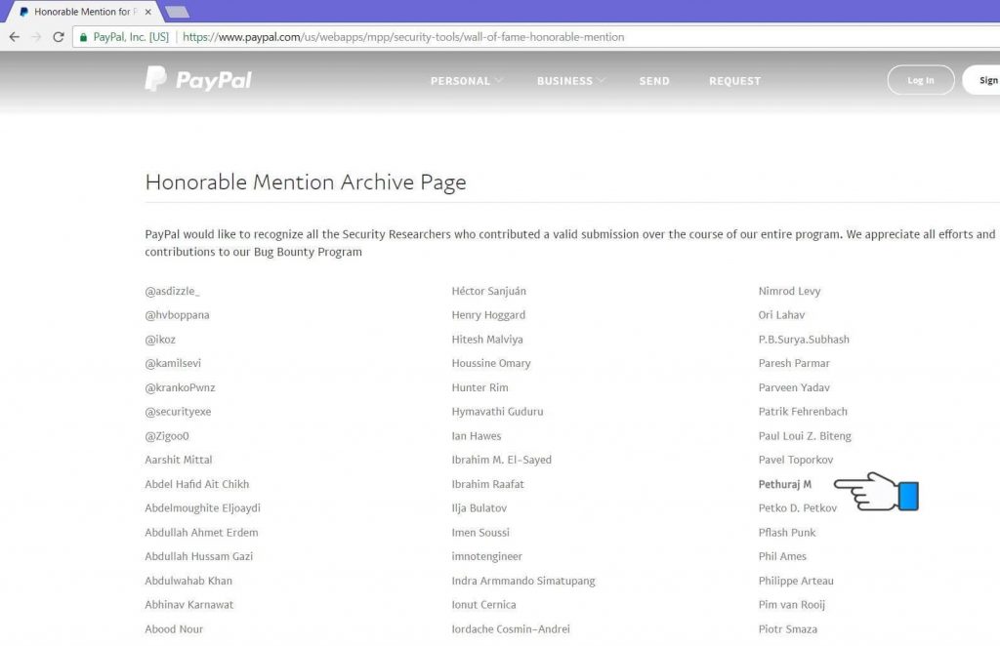Image resolution: width=1000 pixels, height=646 pixels.
Task: Close the Honorable Mention browser tab
Action: pos(148,12)
